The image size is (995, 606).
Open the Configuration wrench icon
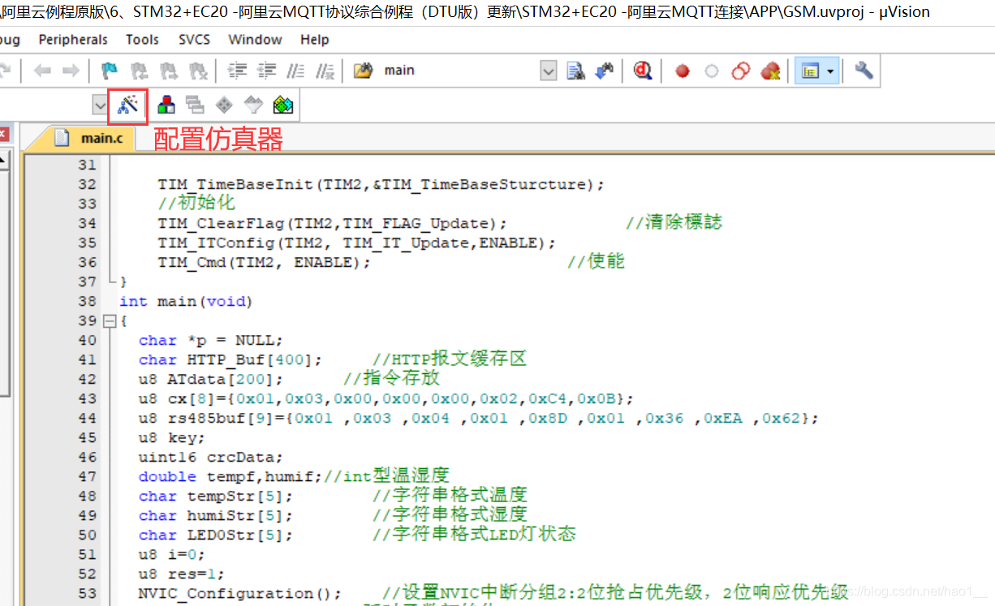pyautogui.click(x=864, y=71)
